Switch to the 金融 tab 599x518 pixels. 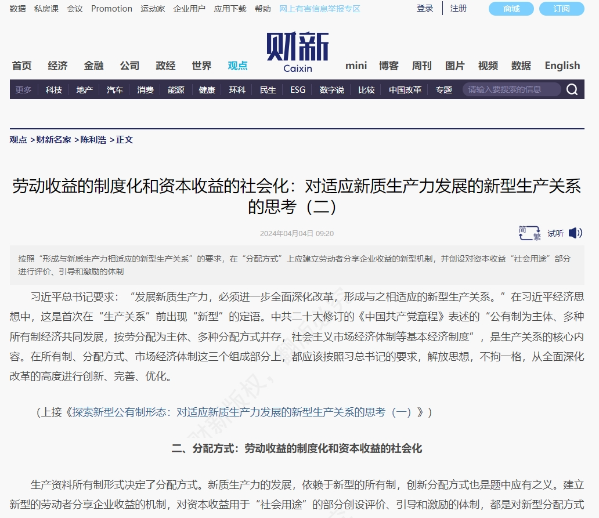(93, 66)
